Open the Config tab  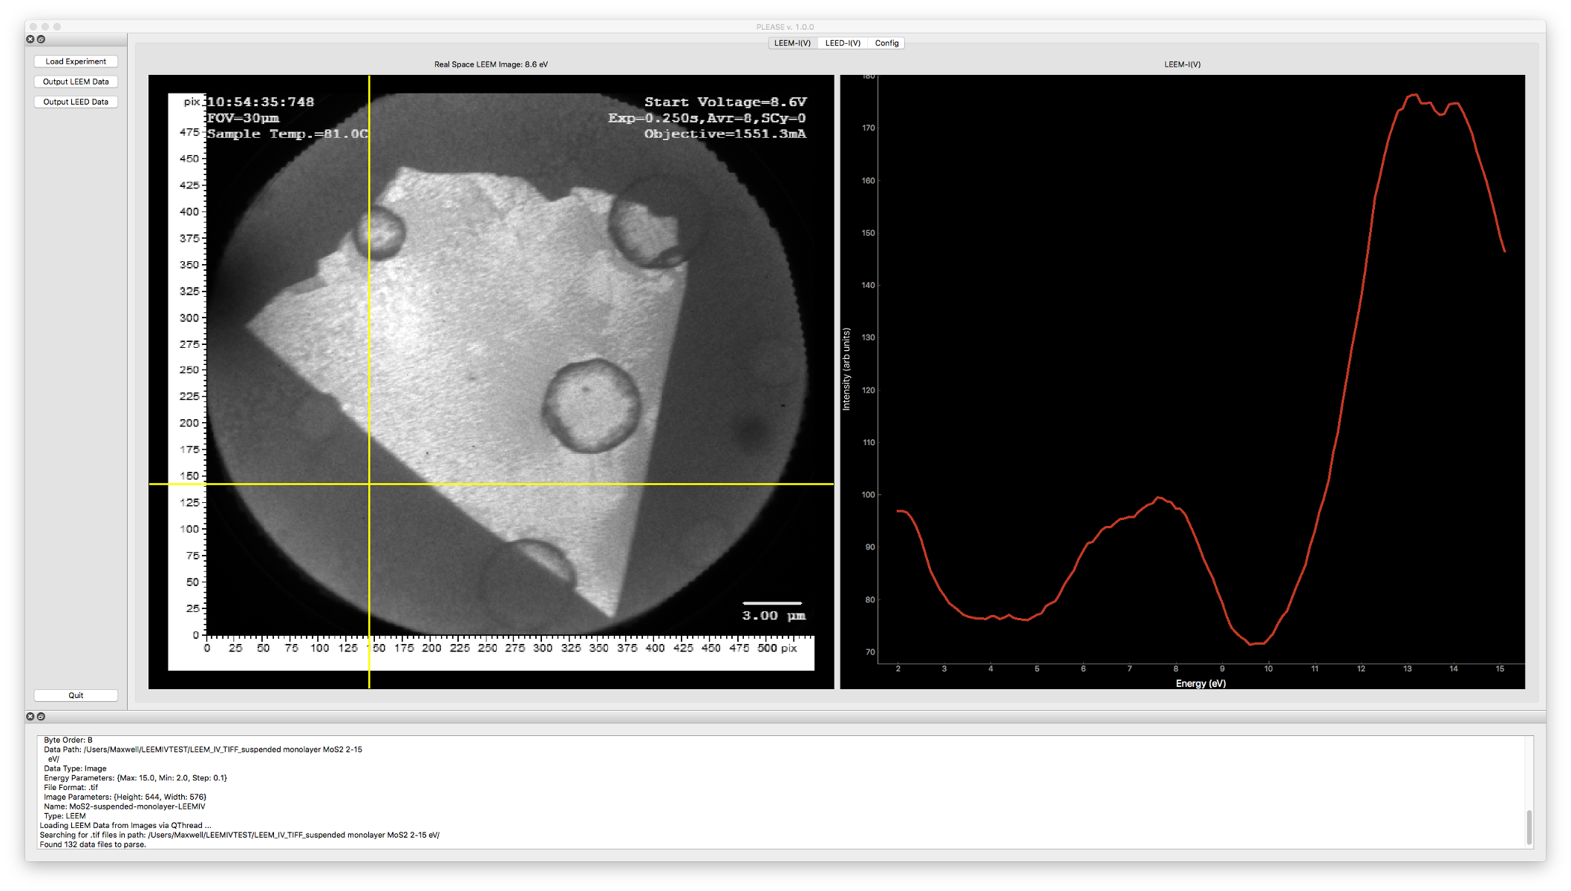[x=886, y=43]
